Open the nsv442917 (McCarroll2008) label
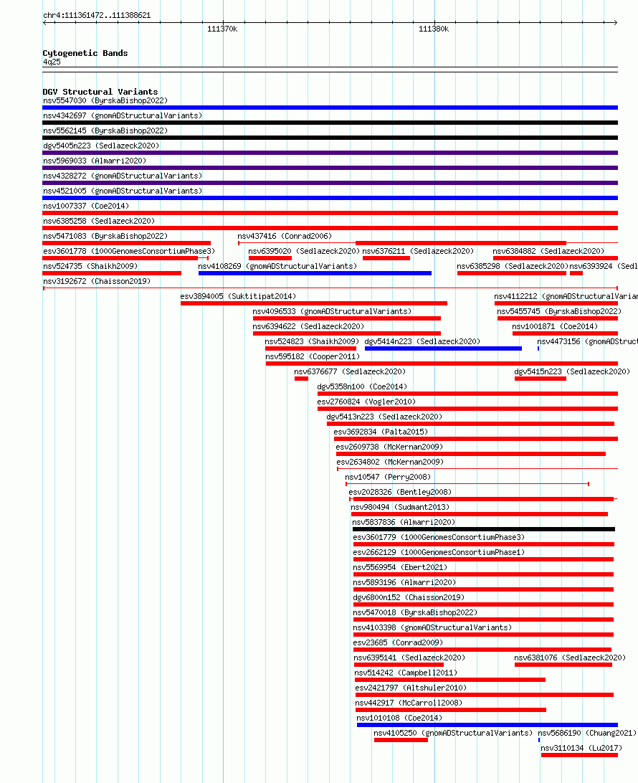638x783 pixels. tap(409, 703)
